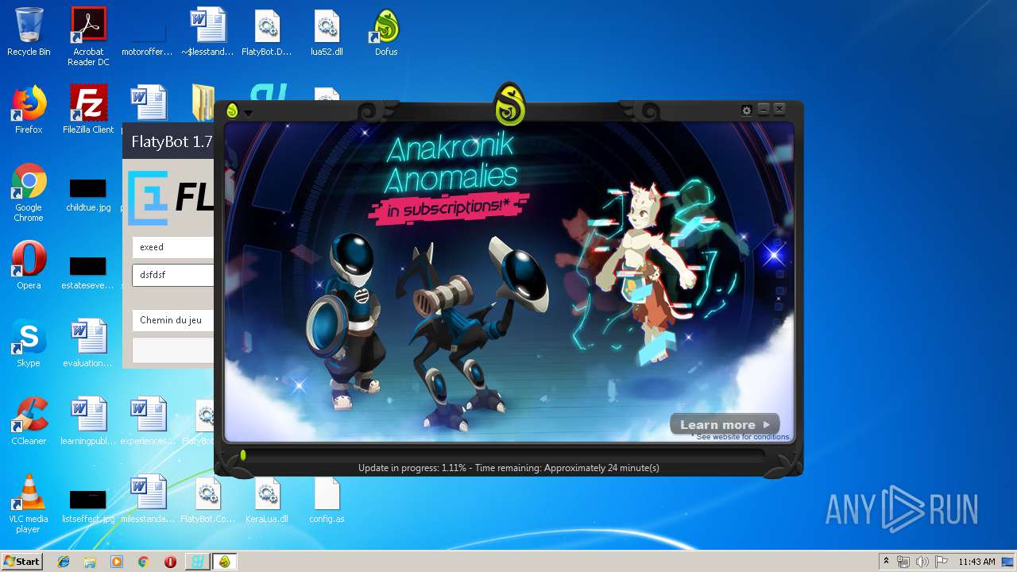Open the 'See website for conditions' link
Screen dimensions: 1017x572
742,437
